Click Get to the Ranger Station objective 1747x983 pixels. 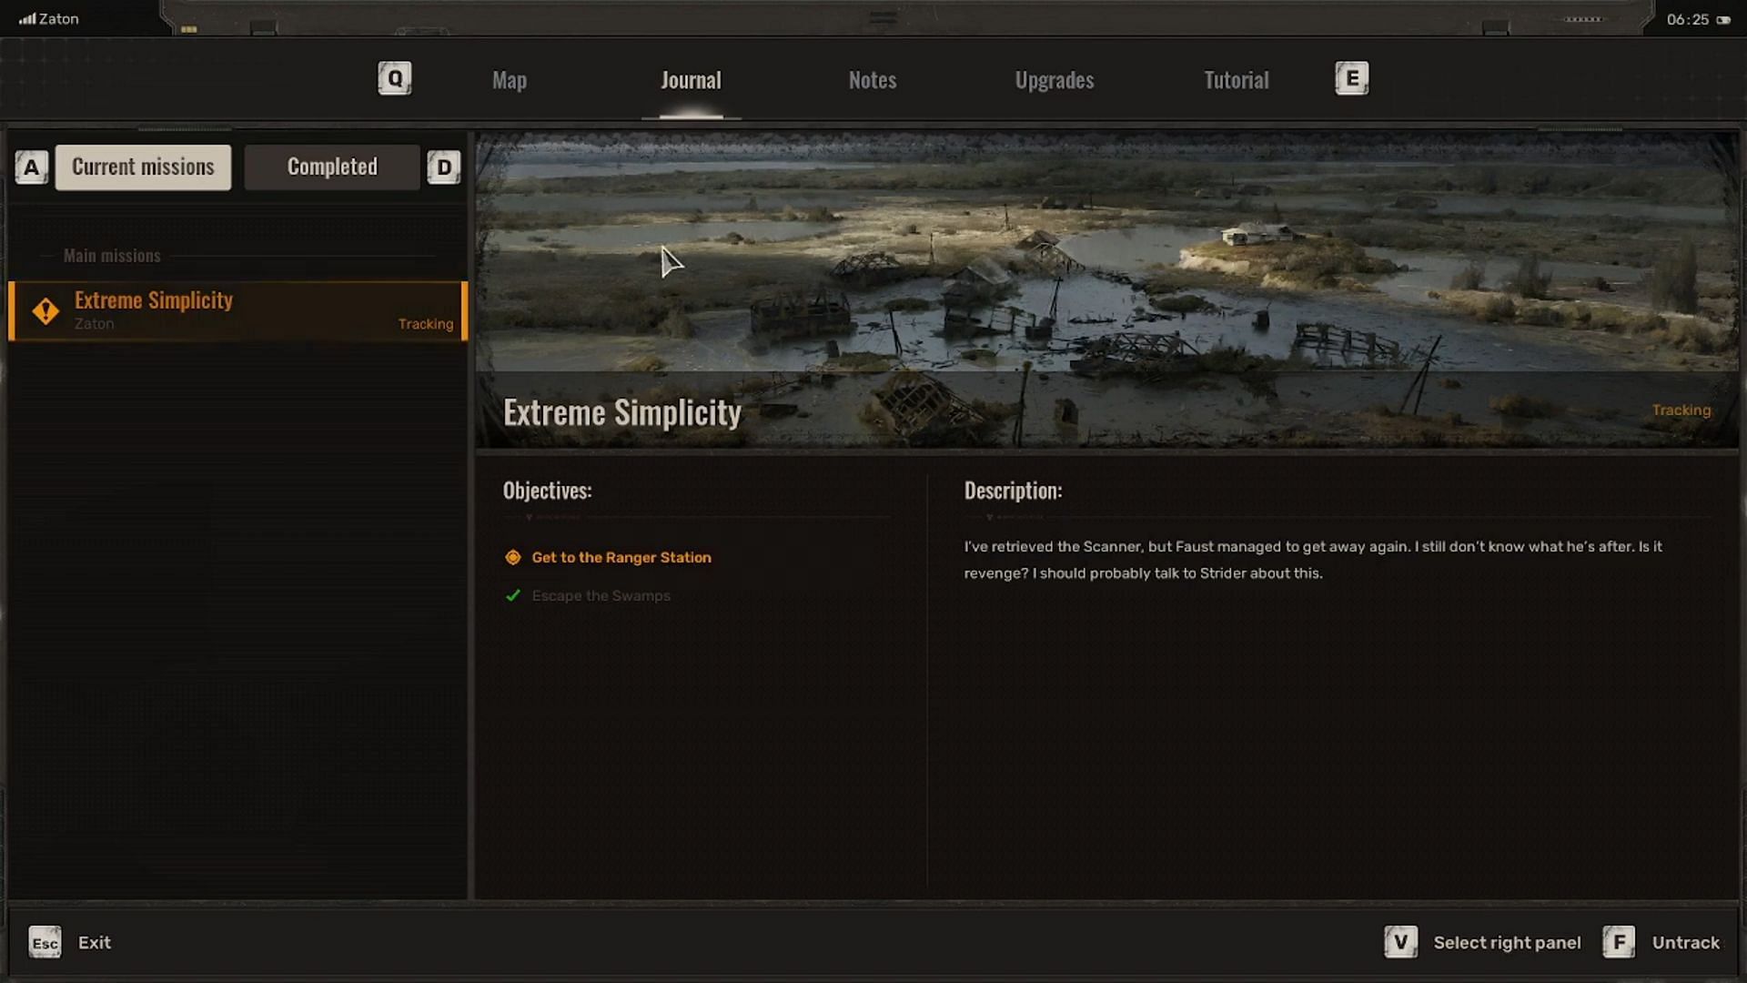[x=621, y=556]
